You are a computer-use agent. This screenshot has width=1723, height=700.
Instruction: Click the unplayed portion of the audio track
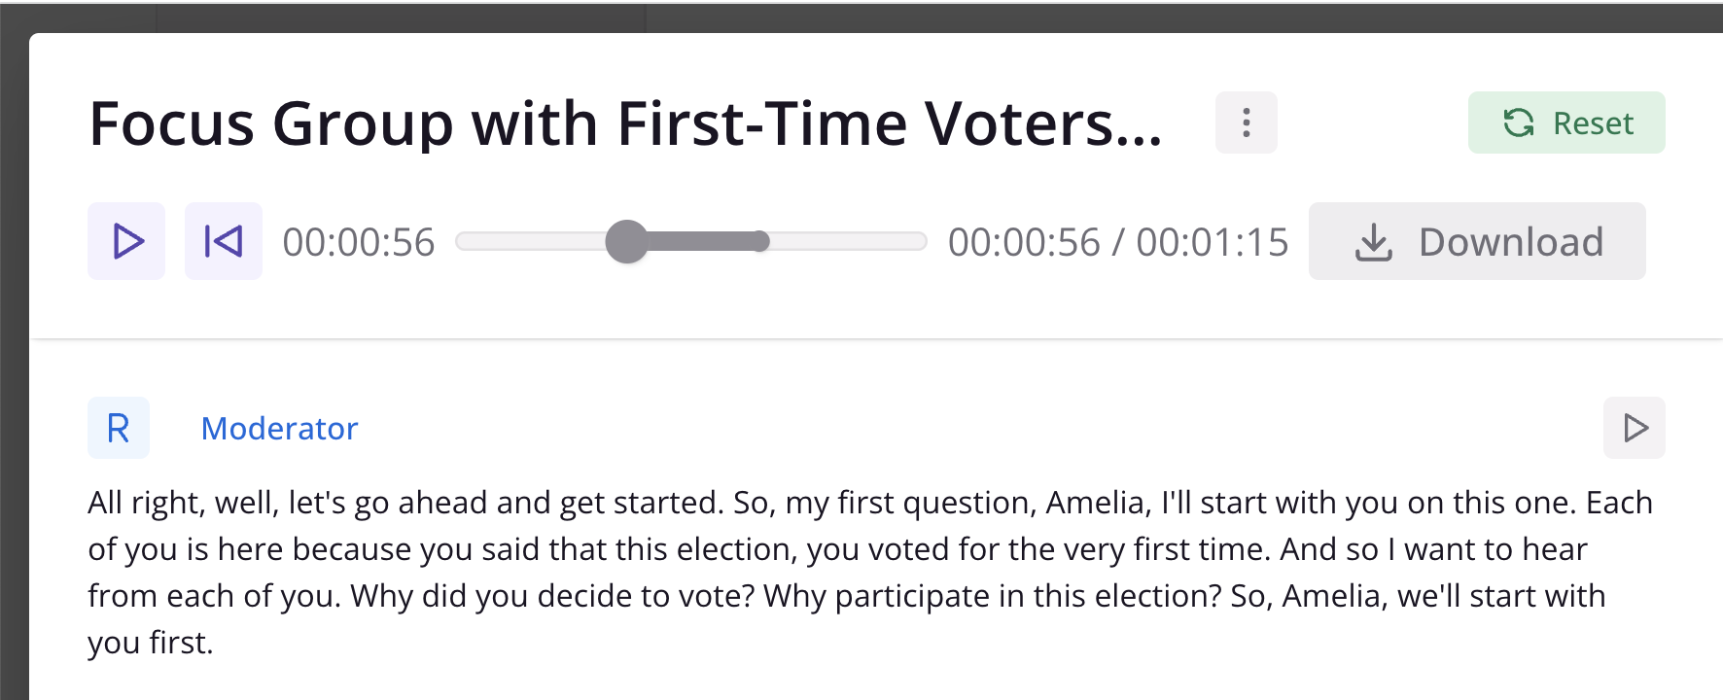848,241
